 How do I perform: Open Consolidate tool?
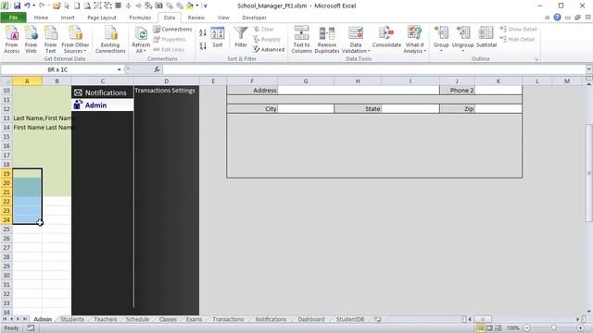click(x=386, y=37)
